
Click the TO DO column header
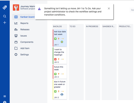tap(72, 26)
